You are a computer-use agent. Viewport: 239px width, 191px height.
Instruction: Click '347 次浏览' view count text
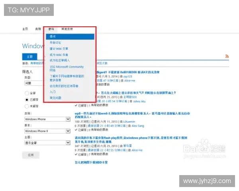click(x=82, y=146)
